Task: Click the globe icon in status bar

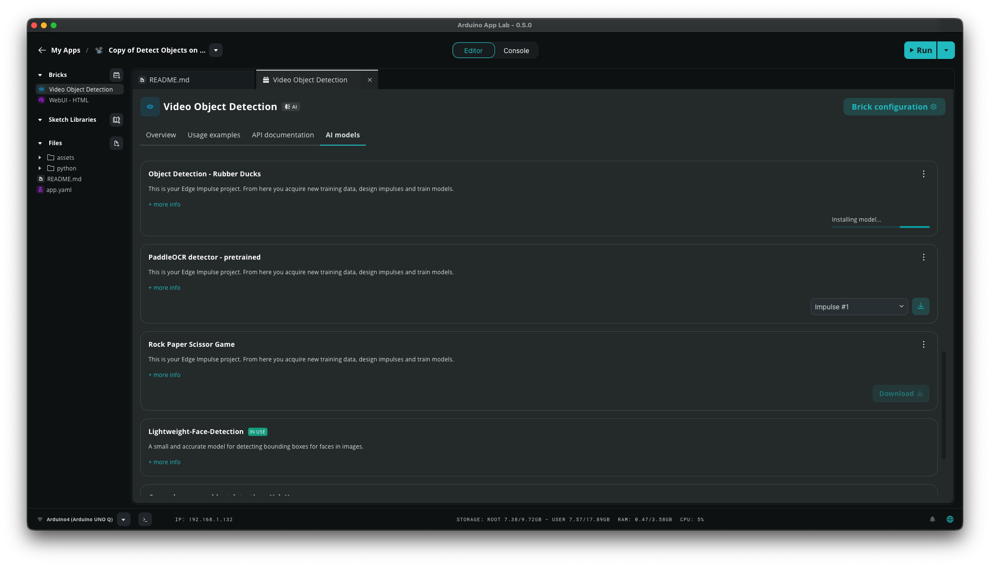Action: [950, 519]
